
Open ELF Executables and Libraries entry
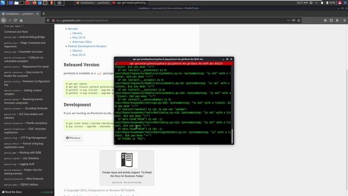coord(23,116)
